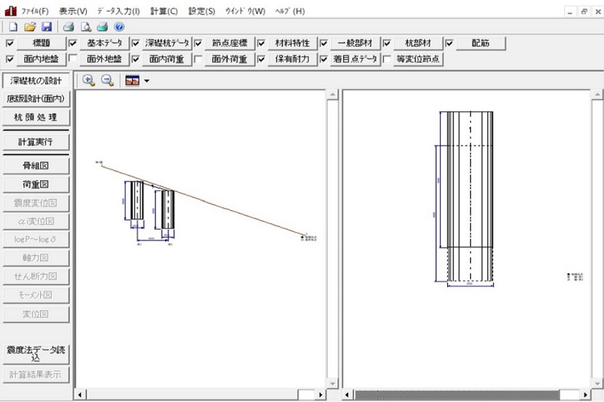
Task: Click the first printer icon
Action: coord(68,27)
